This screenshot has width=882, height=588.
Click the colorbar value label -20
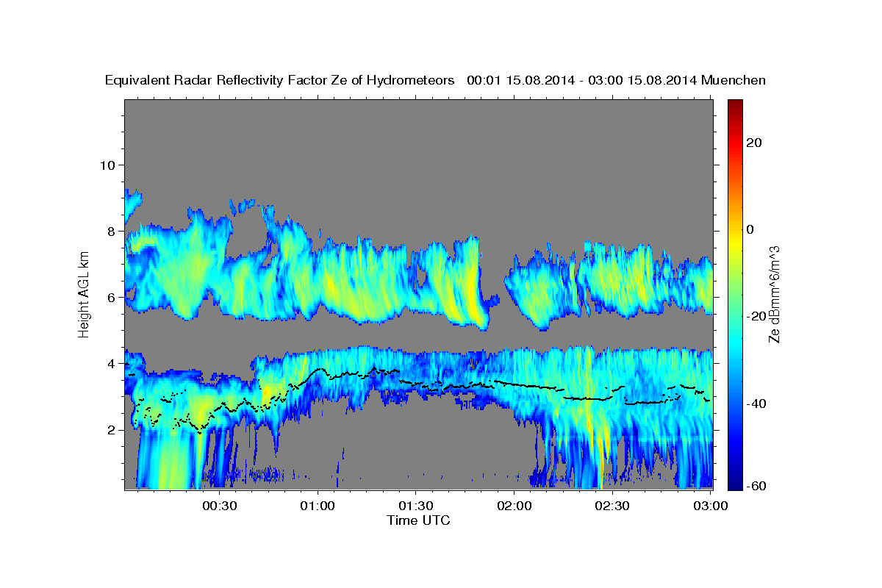point(756,316)
